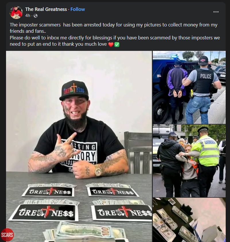Click the red SCARS logo watermark
This screenshot has width=230, height=242.
[x=7, y=235]
